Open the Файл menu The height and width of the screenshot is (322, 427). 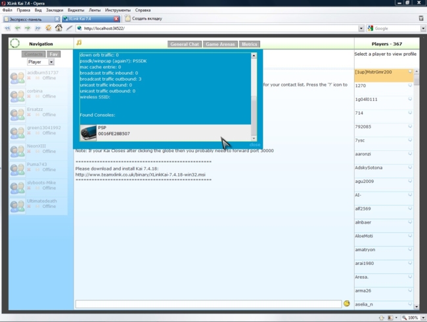(x=7, y=10)
